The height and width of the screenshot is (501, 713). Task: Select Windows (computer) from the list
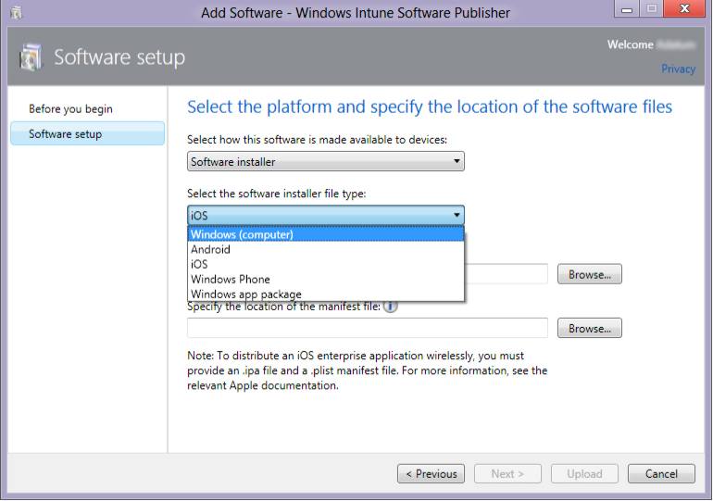click(326, 234)
